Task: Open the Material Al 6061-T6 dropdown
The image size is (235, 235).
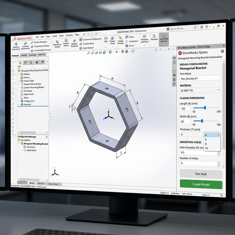Action: pyautogui.click(x=200, y=90)
